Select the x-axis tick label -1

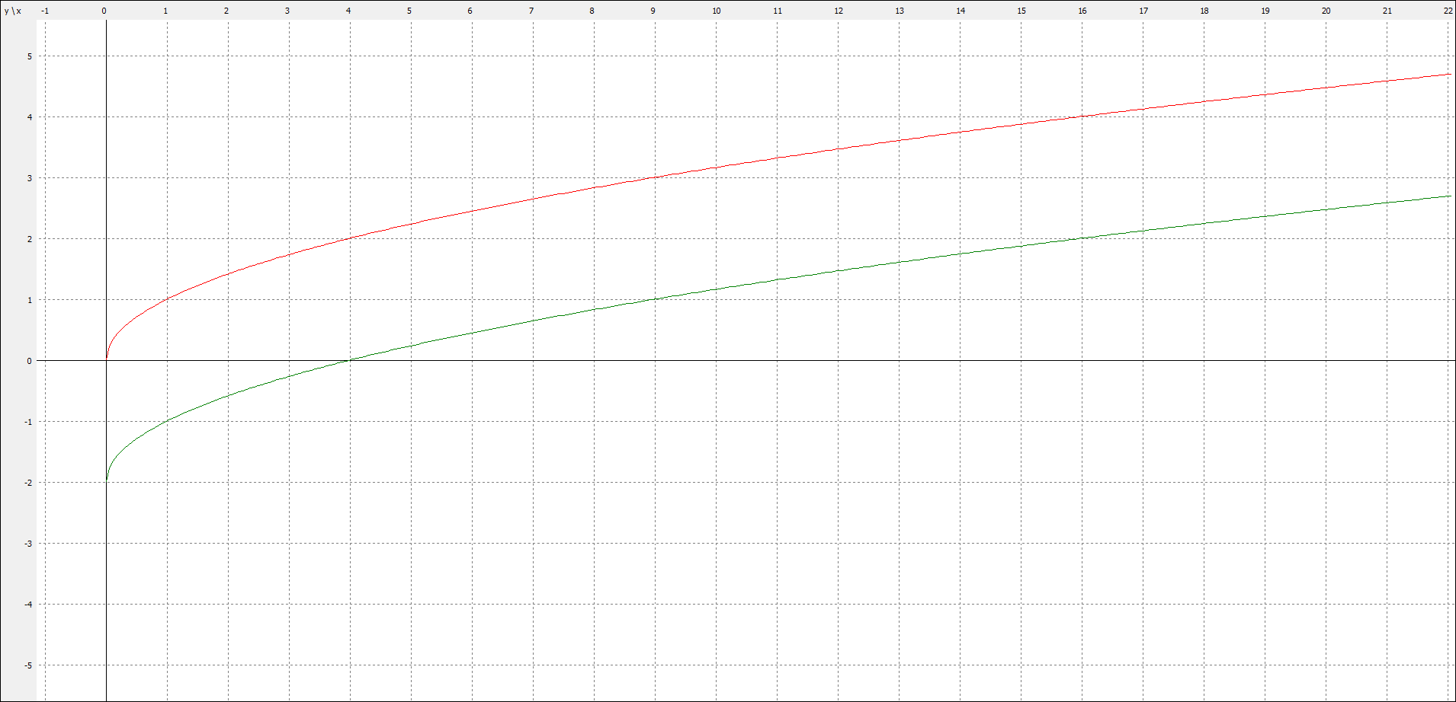44,11
